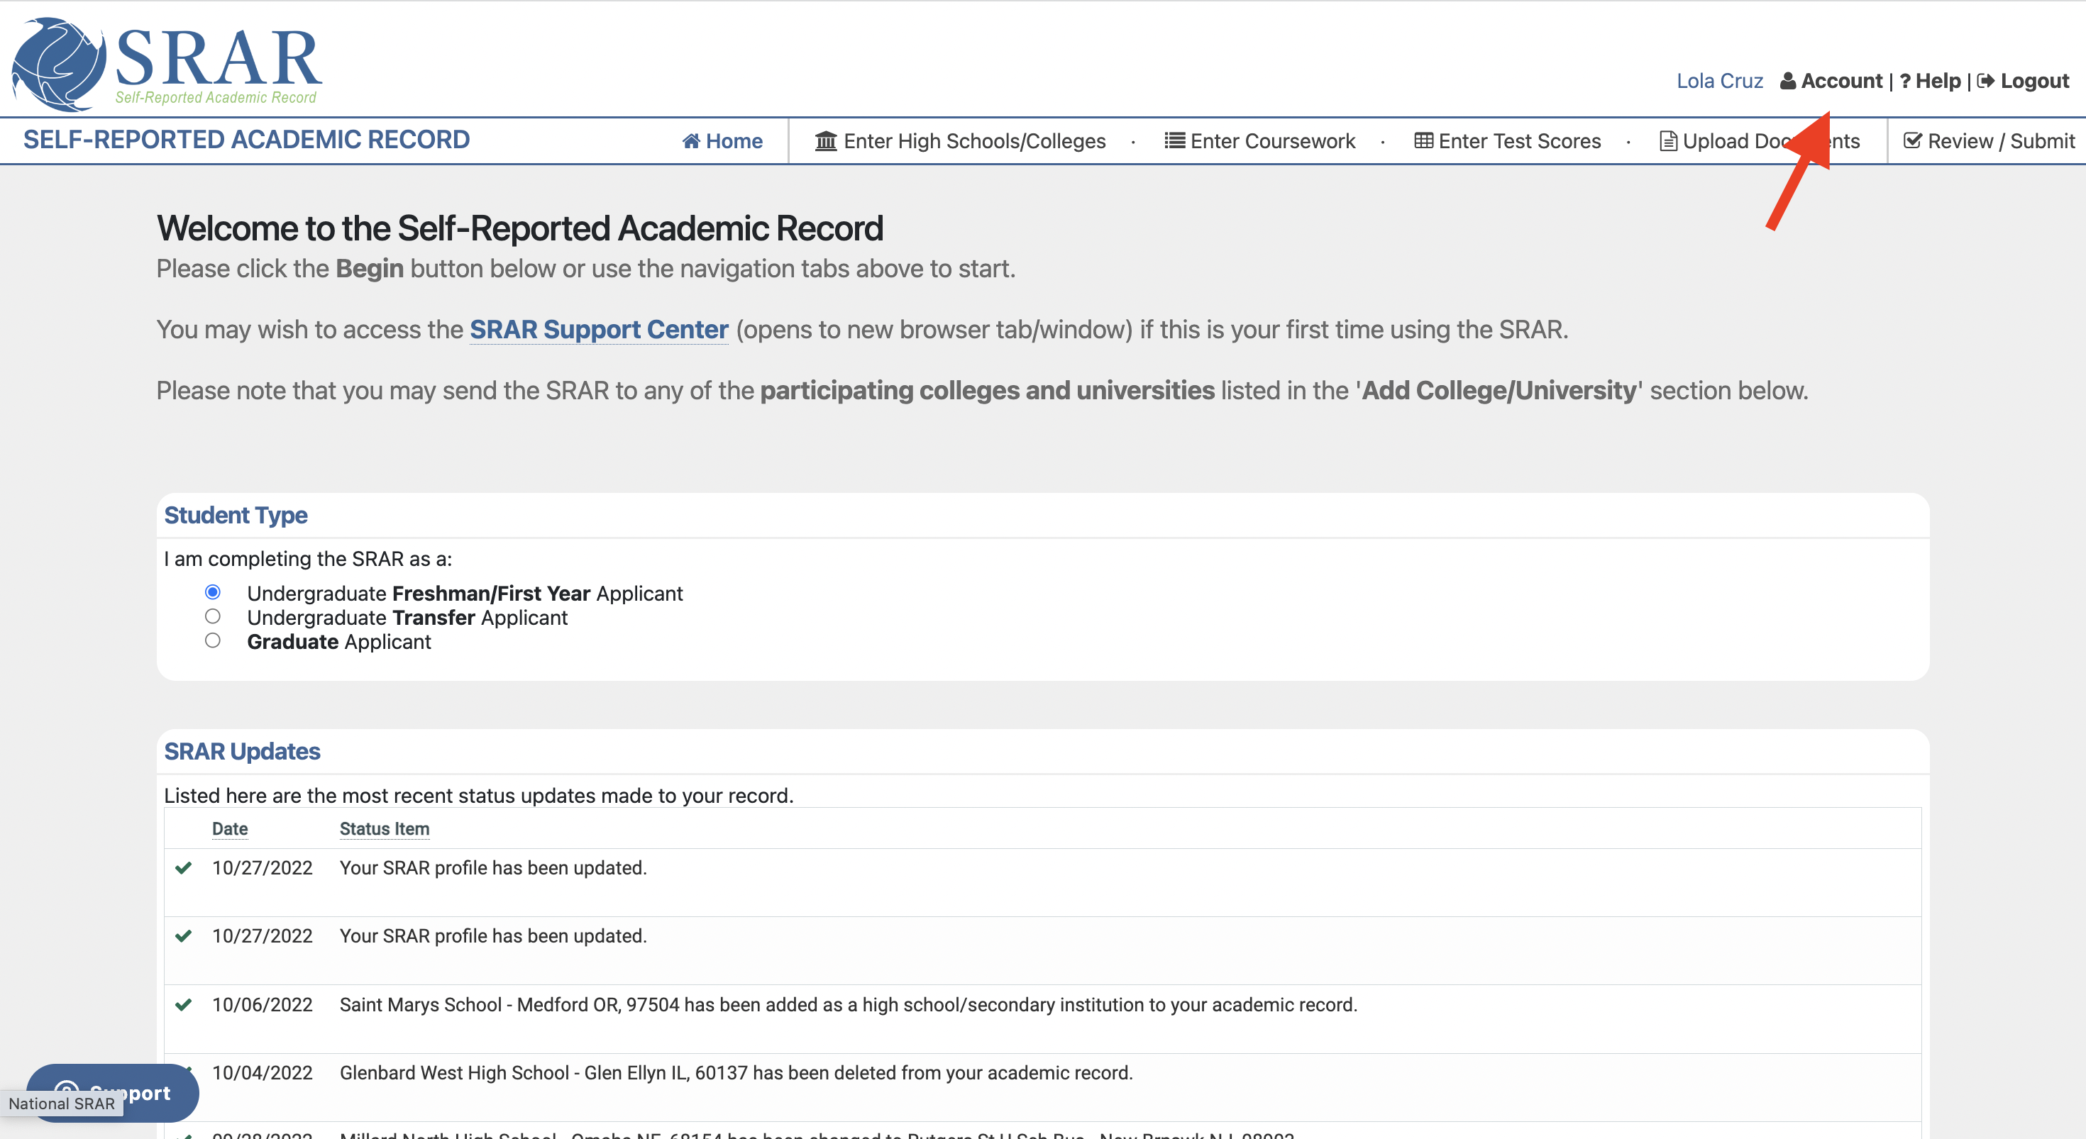Sort updates by Status Item header
This screenshot has width=2086, height=1139.
tap(384, 829)
